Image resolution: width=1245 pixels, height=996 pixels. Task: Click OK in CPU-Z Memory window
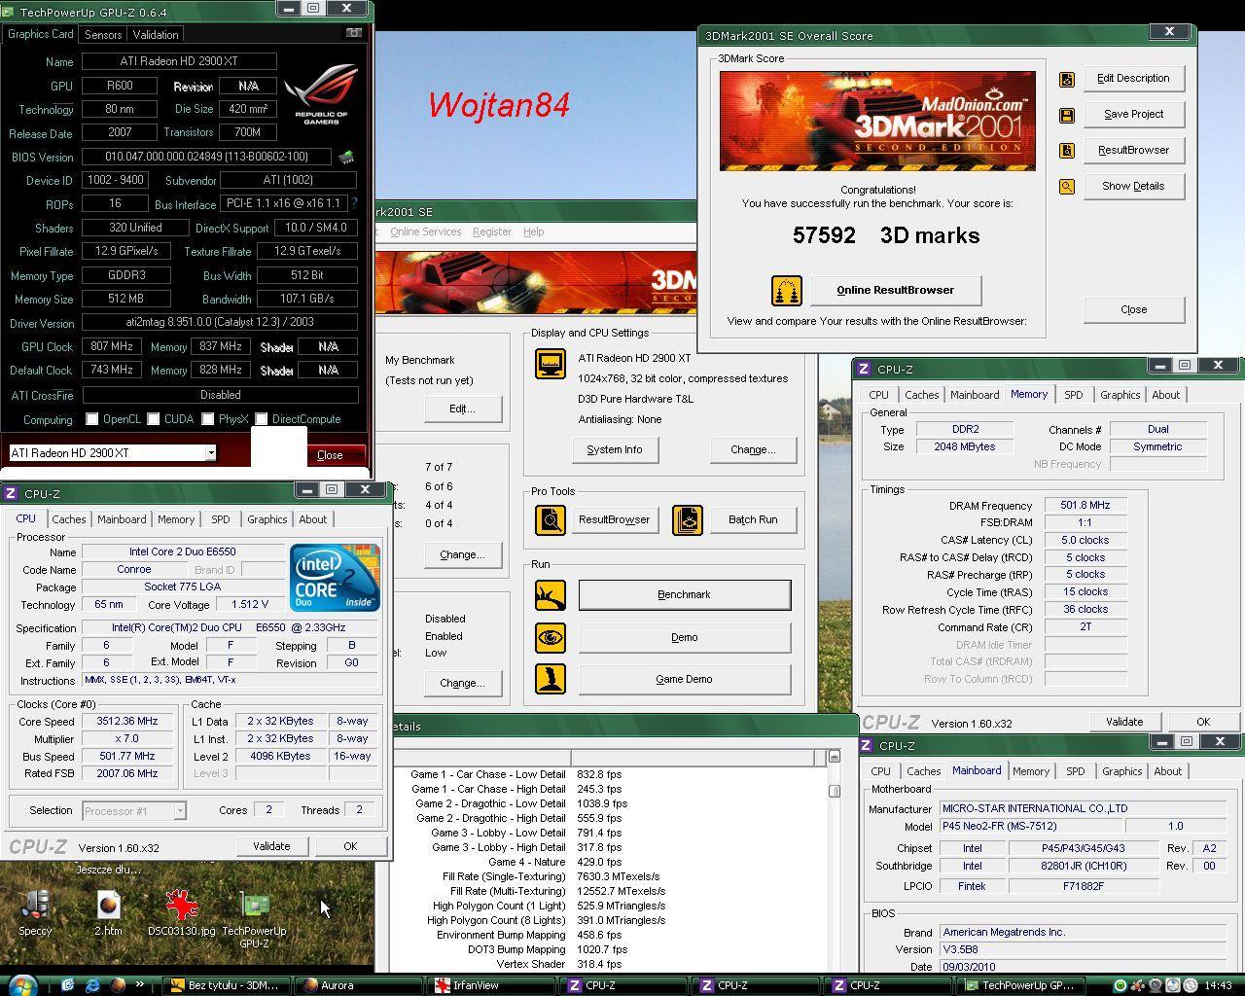click(1203, 722)
